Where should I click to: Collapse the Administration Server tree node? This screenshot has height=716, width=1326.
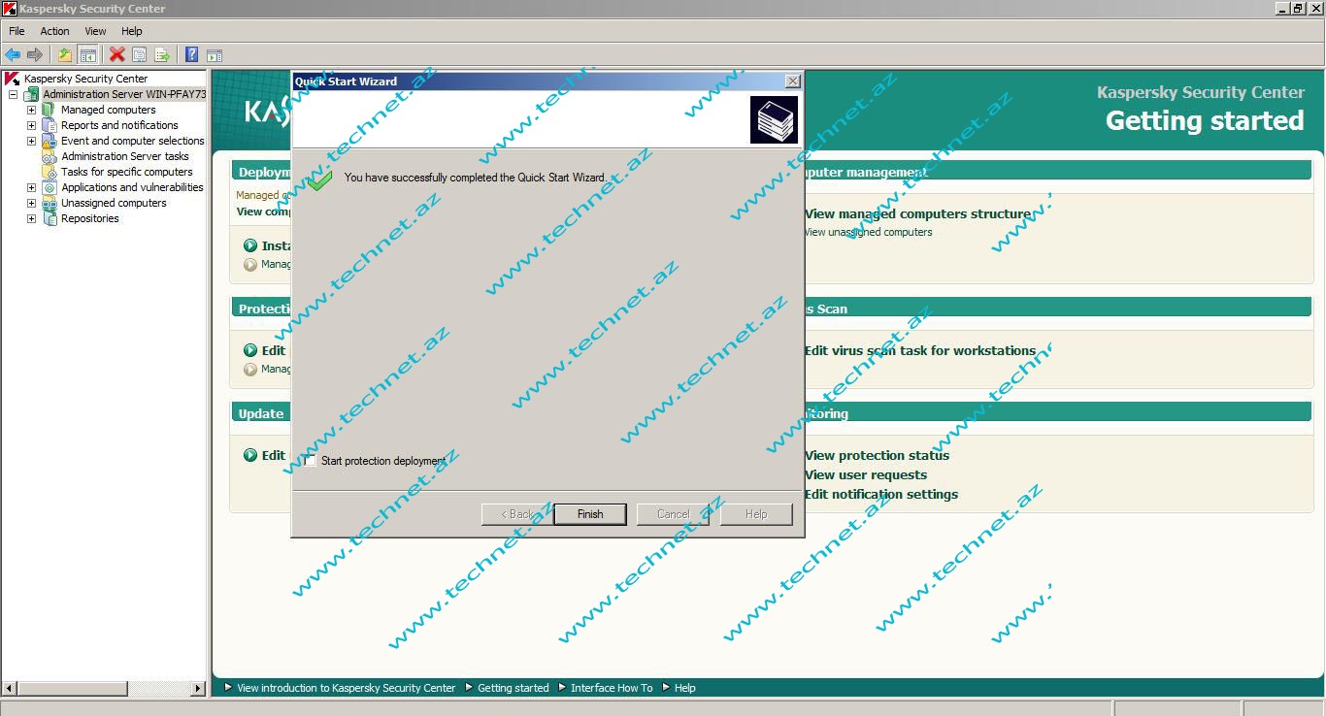click(x=14, y=94)
